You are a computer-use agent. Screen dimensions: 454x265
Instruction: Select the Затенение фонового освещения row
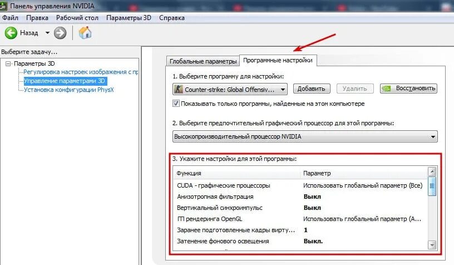pos(300,241)
